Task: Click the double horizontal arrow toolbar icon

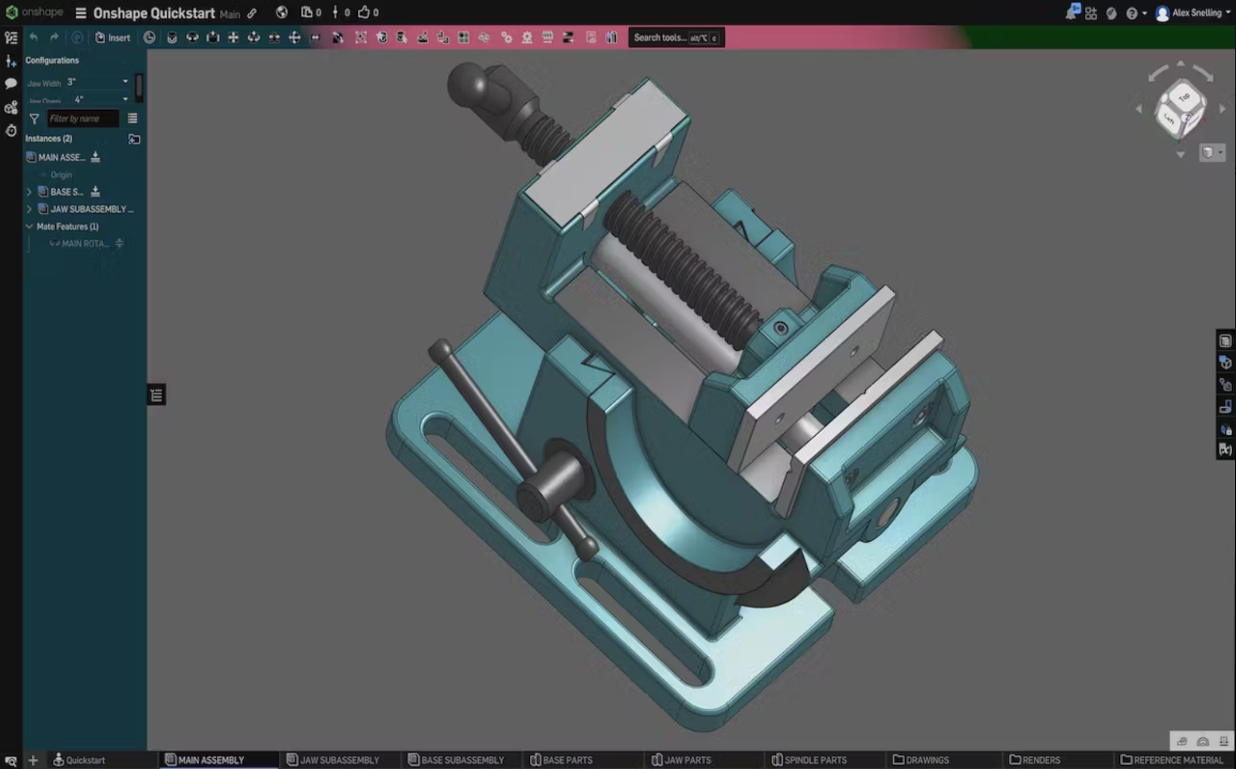Action: pyautogui.click(x=315, y=38)
